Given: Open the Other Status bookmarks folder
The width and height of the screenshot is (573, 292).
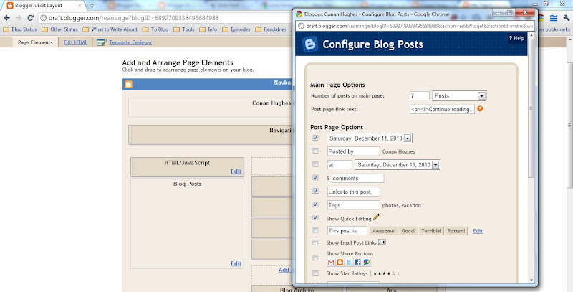Looking at the screenshot, I should pos(60,29).
